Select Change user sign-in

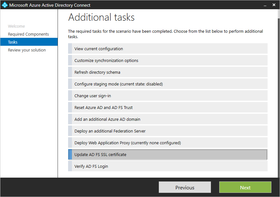[x=168, y=96]
